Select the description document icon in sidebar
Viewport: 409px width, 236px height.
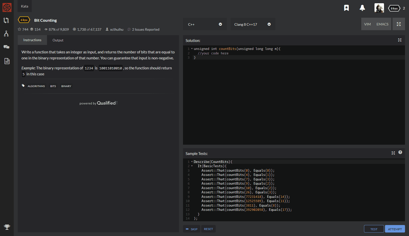[x=6, y=61]
